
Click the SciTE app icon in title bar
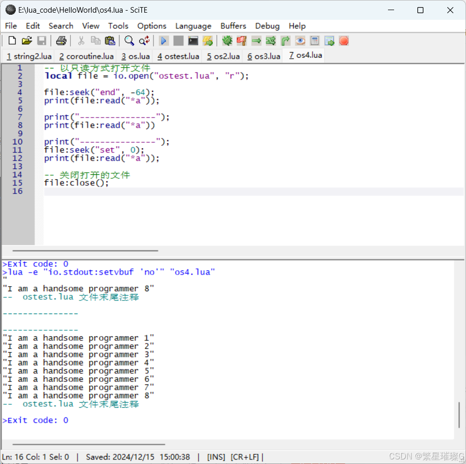point(11,10)
